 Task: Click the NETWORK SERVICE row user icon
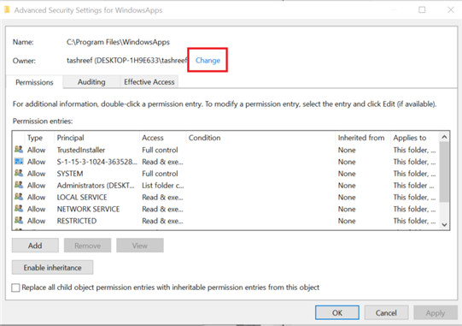click(19, 209)
